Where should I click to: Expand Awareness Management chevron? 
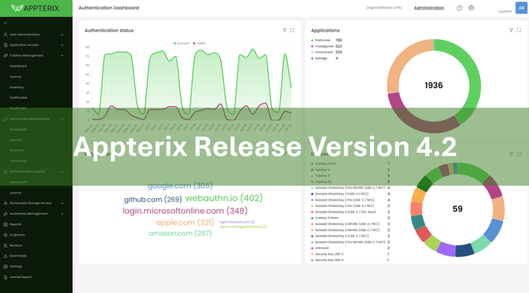coord(62,214)
